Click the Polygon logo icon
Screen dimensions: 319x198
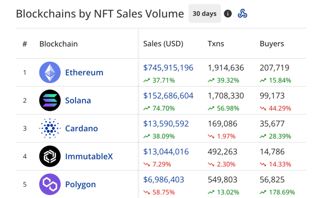(x=50, y=184)
